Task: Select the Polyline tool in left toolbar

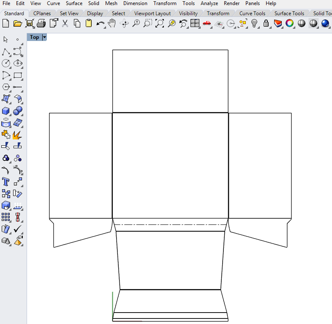Action: (6, 52)
